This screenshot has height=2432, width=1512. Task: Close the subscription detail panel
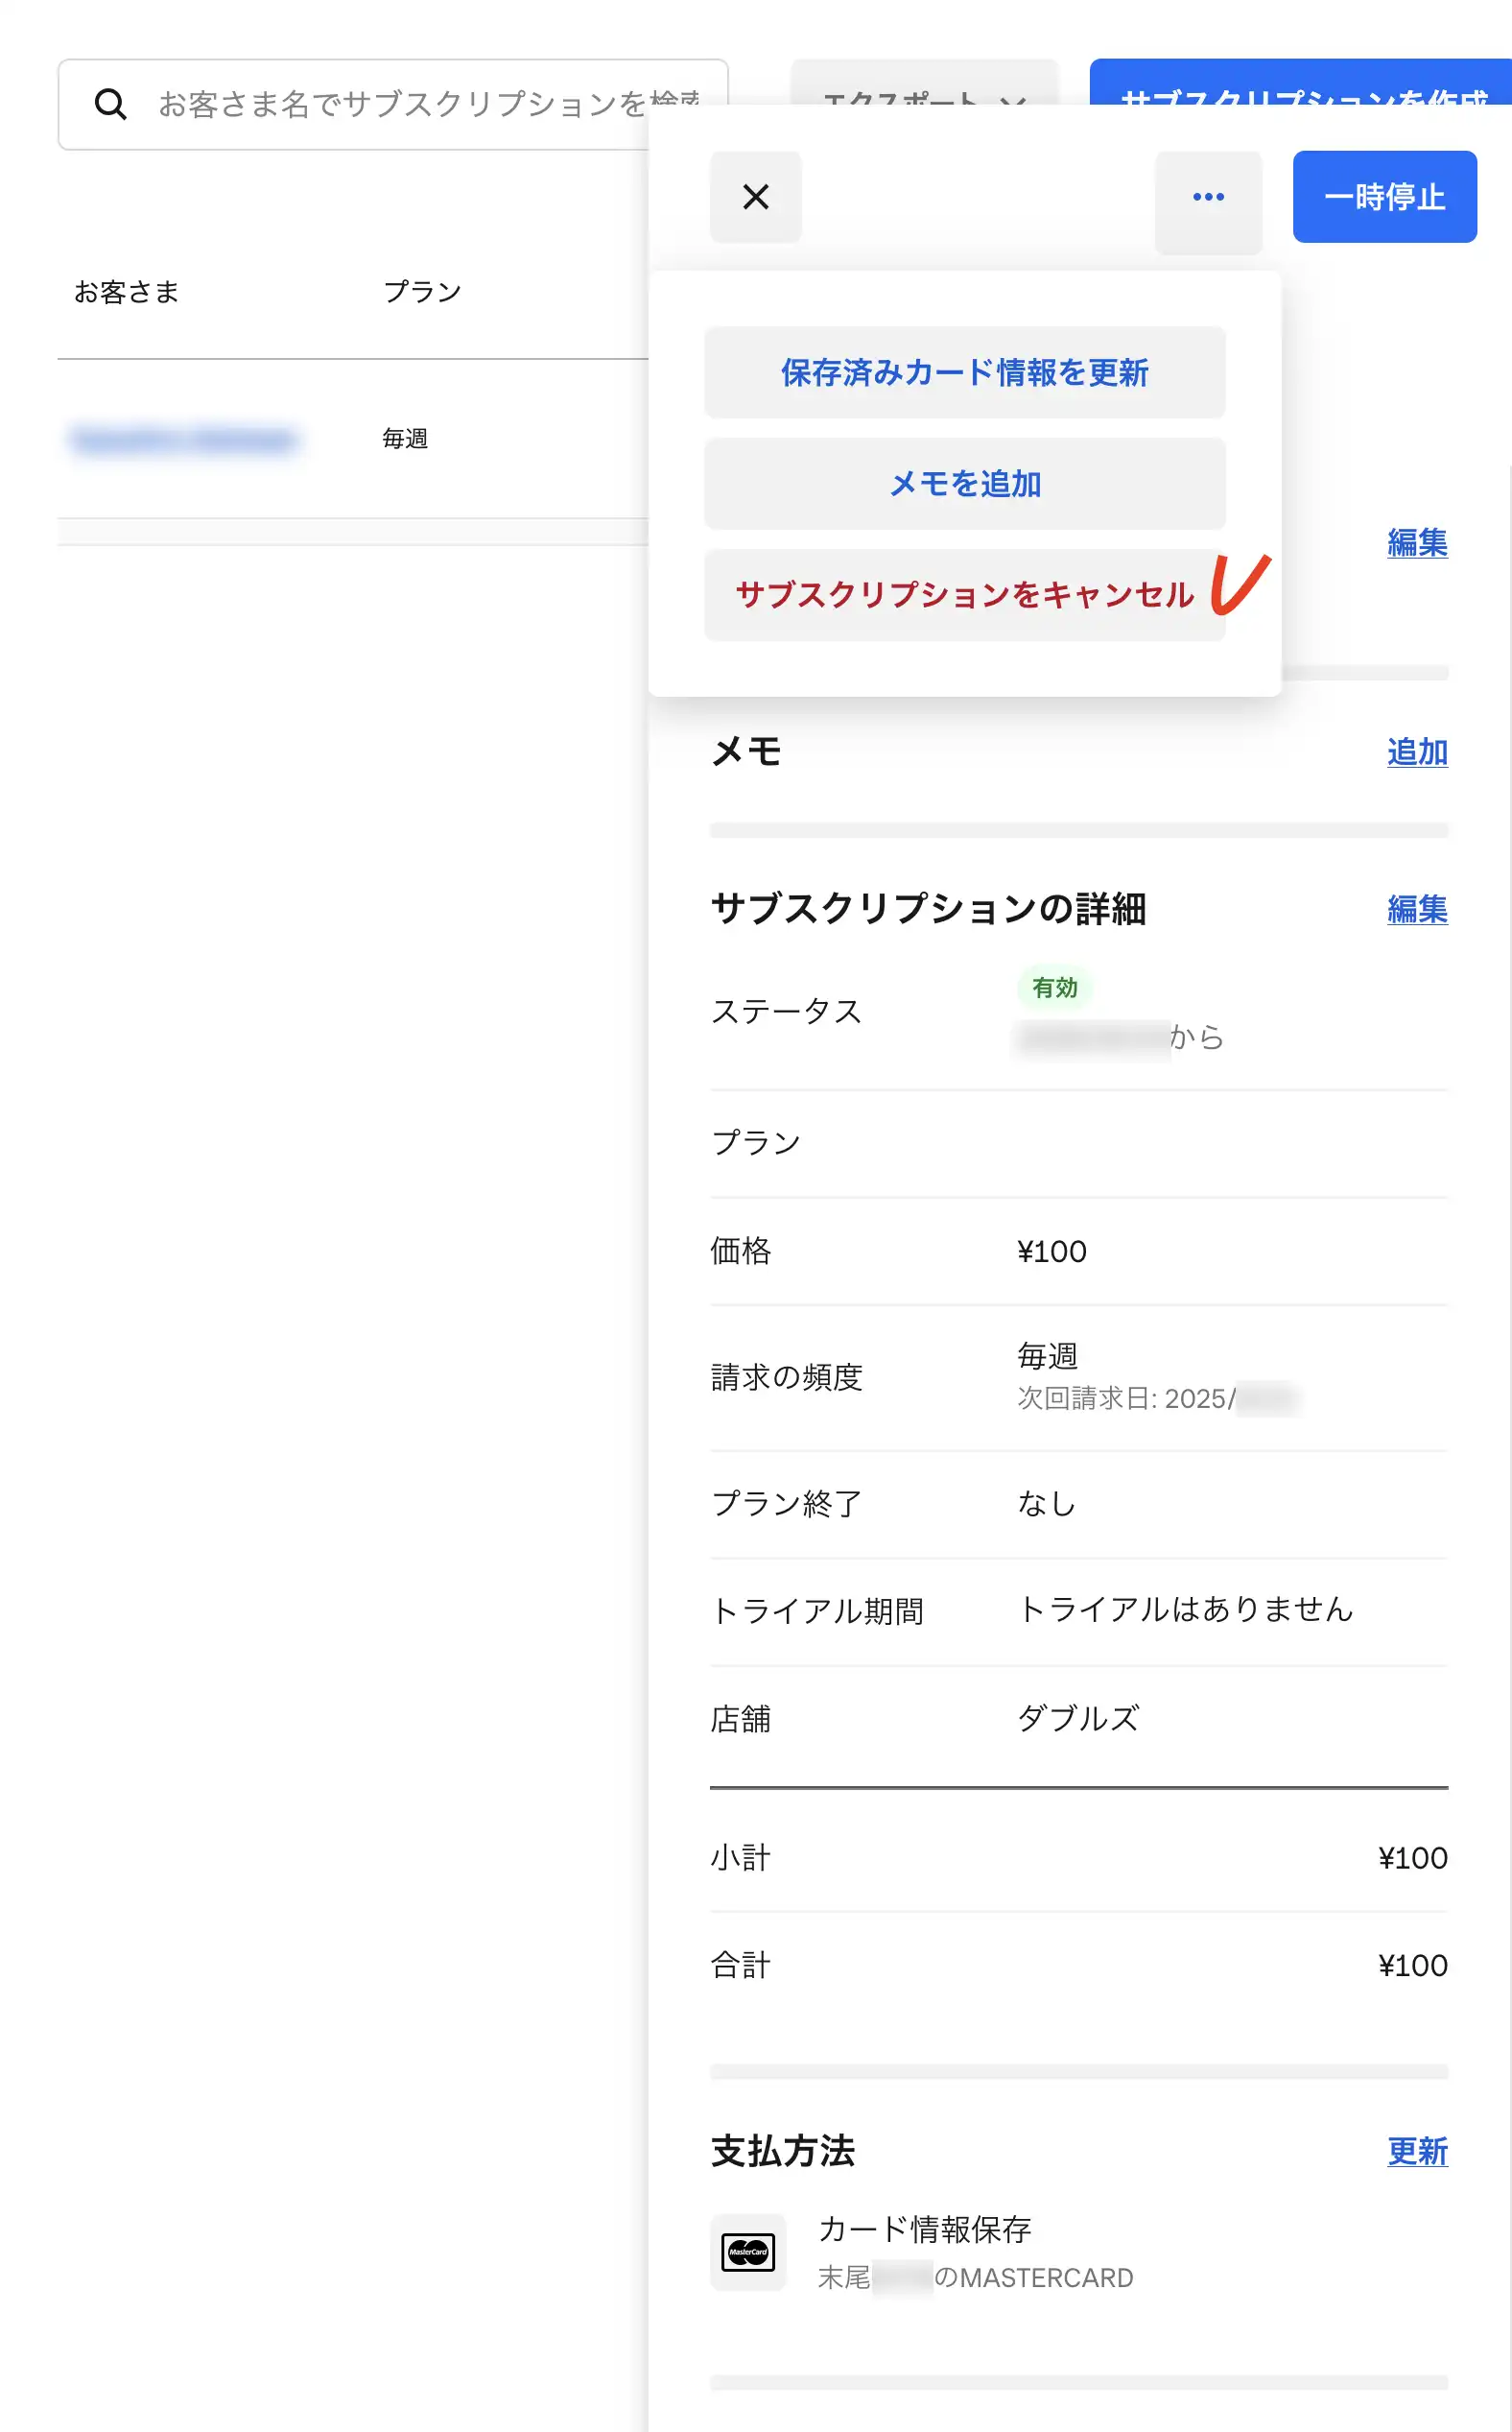pyautogui.click(x=755, y=196)
